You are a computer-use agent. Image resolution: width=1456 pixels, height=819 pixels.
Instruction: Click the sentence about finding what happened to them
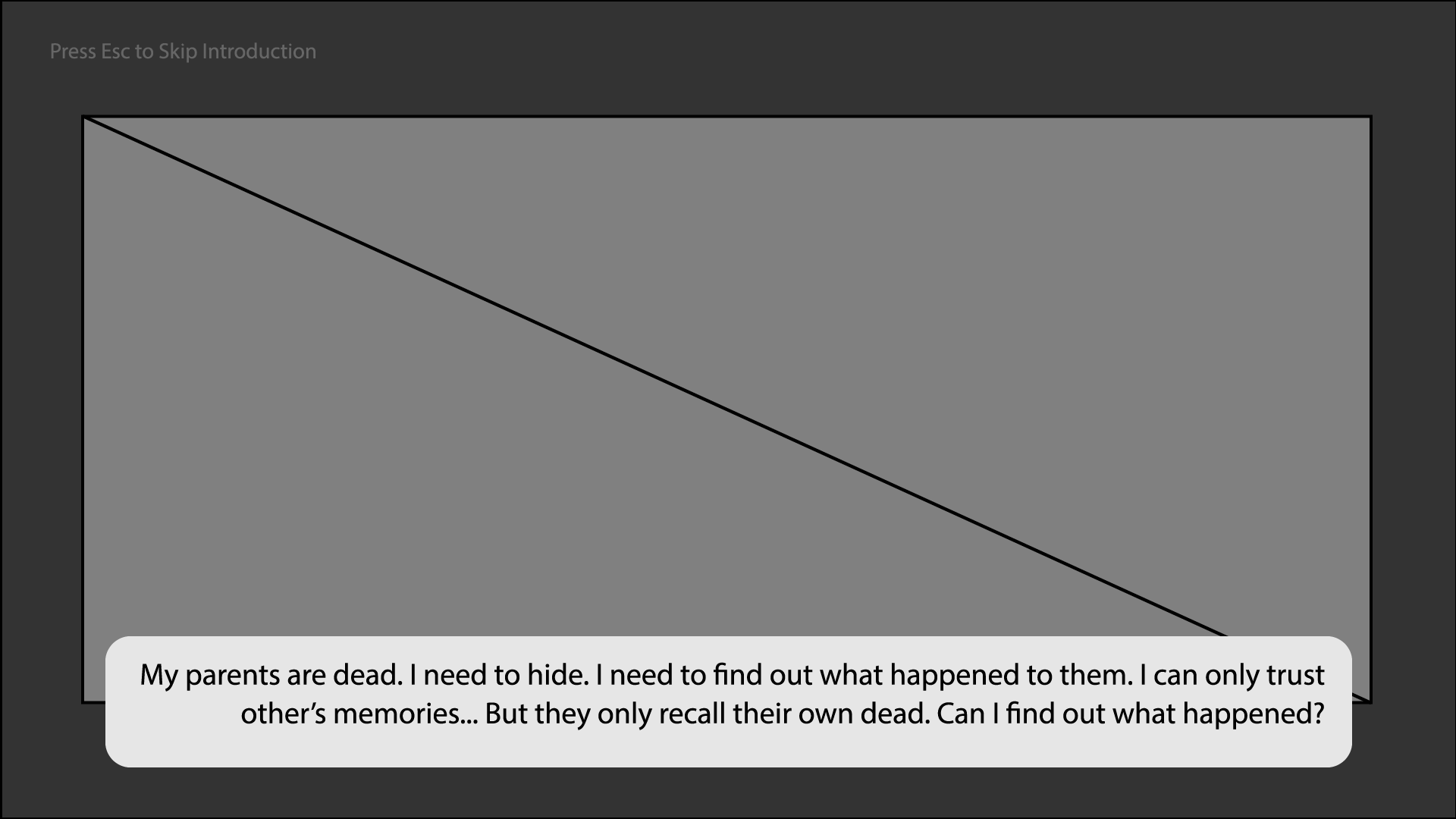(x=864, y=675)
